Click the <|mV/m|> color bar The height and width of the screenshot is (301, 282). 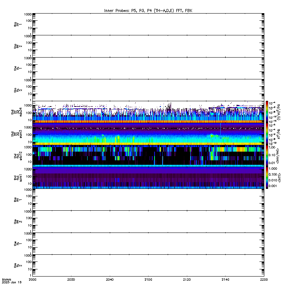(267, 156)
